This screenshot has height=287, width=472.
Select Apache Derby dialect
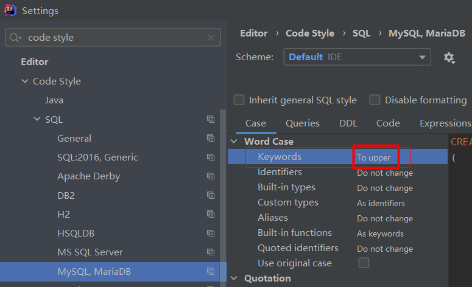(x=88, y=176)
